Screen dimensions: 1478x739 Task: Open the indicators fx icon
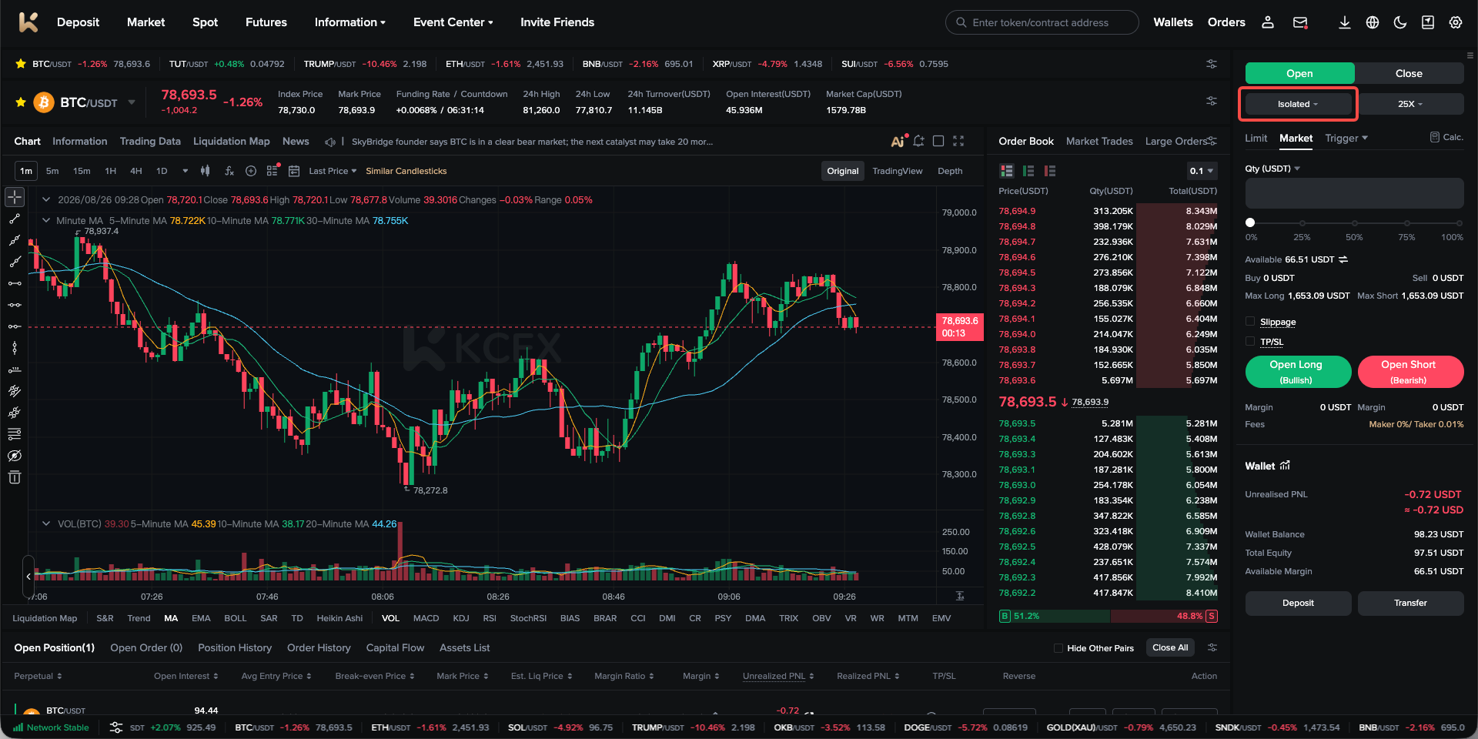[x=229, y=171]
